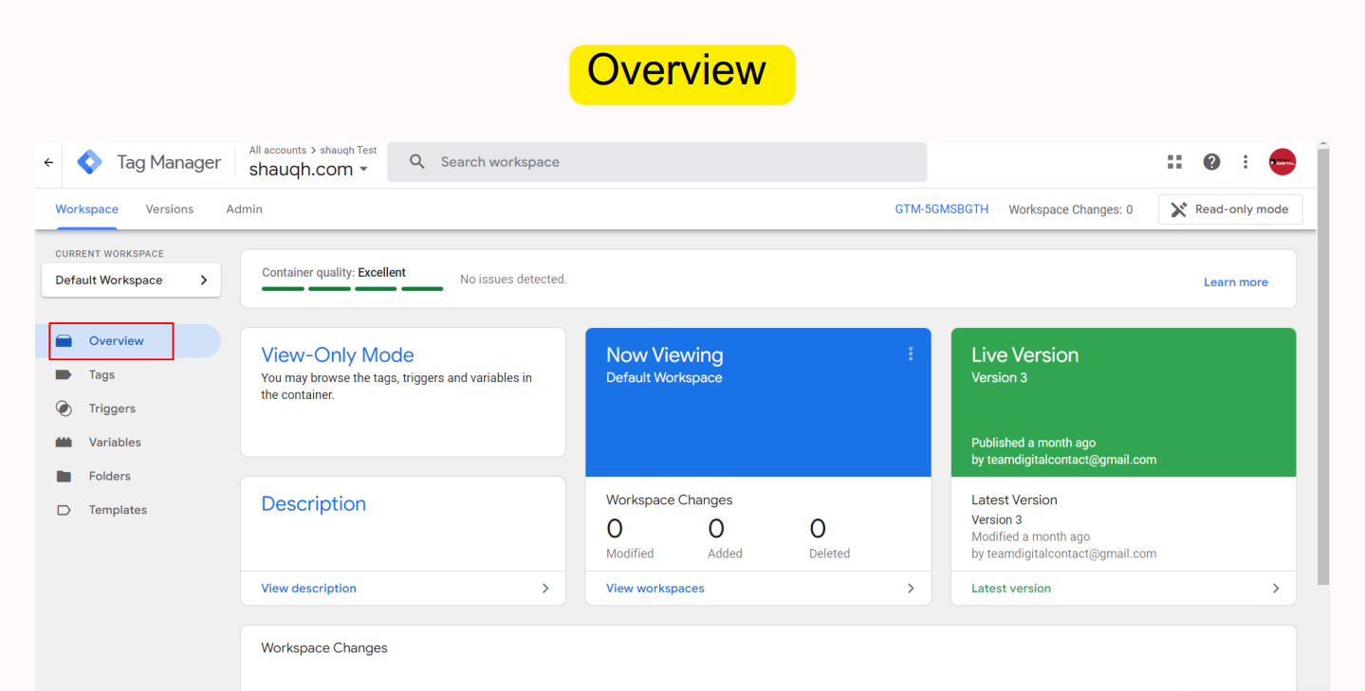The width and height of the screenshot is (1365, 691).
Task: Click the Read-only mode pencil icon
Action: (1179, 209)
